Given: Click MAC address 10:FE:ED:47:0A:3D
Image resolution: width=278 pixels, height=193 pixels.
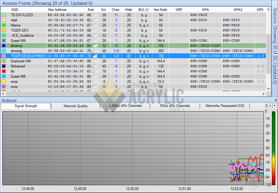Looking at the screenshot, I should 66,56.
